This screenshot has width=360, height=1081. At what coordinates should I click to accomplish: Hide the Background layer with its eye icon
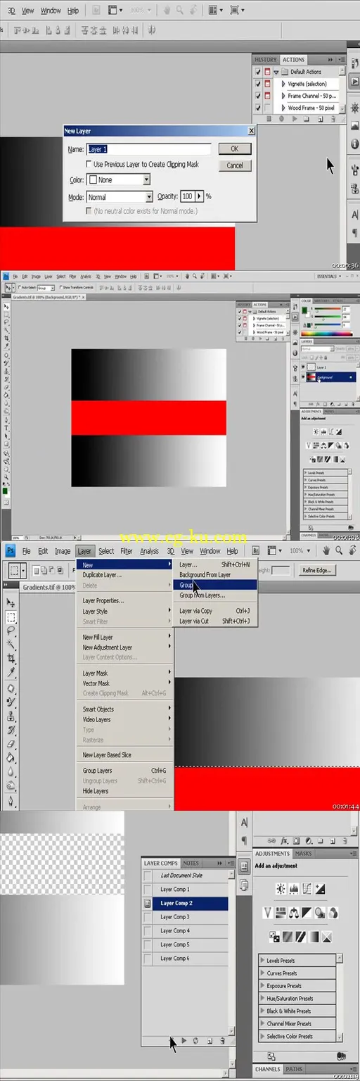coord(304,377)
